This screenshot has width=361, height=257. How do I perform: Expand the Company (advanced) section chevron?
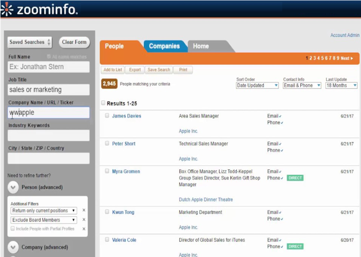[x=13, y=248]
